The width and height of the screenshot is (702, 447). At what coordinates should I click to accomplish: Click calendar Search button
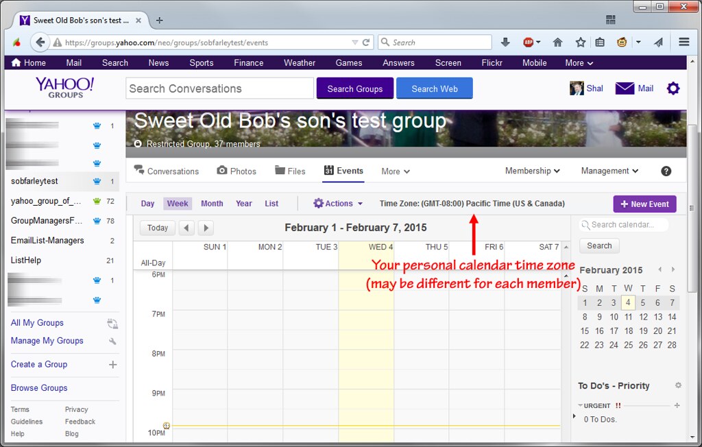(599, 245)
